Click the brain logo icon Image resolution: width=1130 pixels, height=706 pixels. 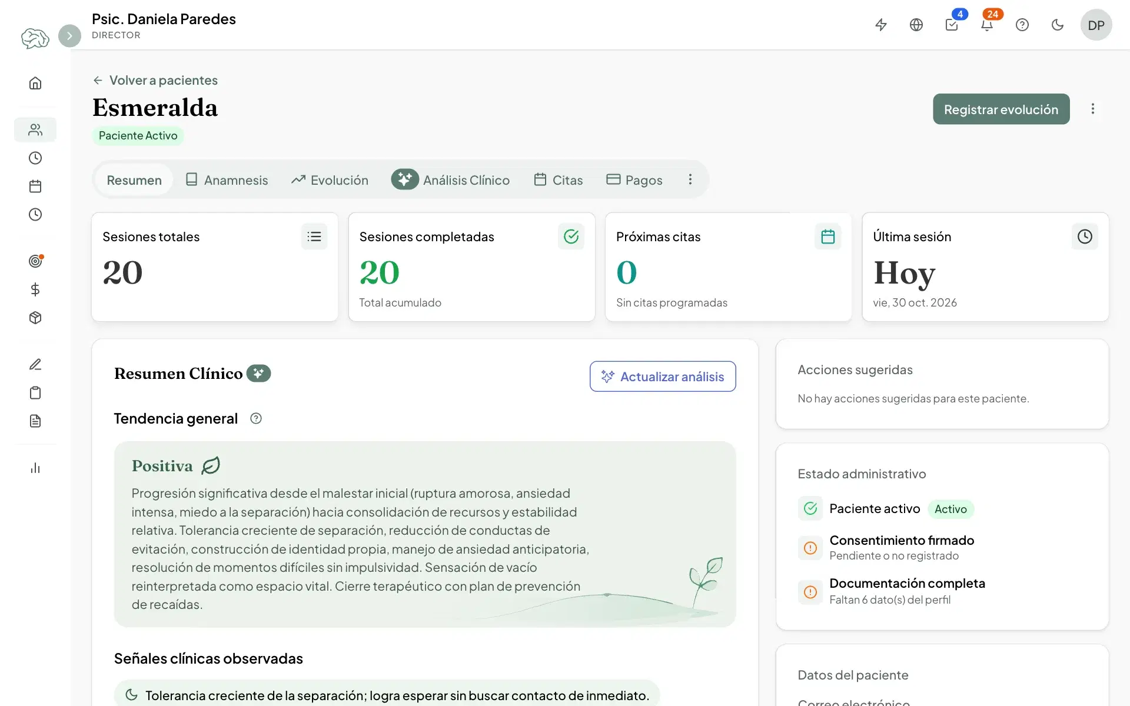point(35,38)
